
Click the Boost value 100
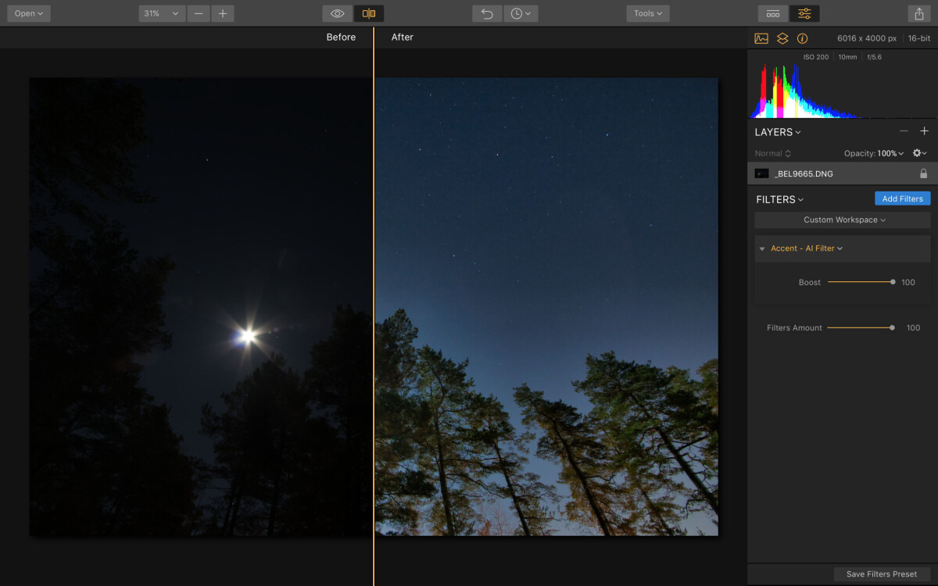908,283
